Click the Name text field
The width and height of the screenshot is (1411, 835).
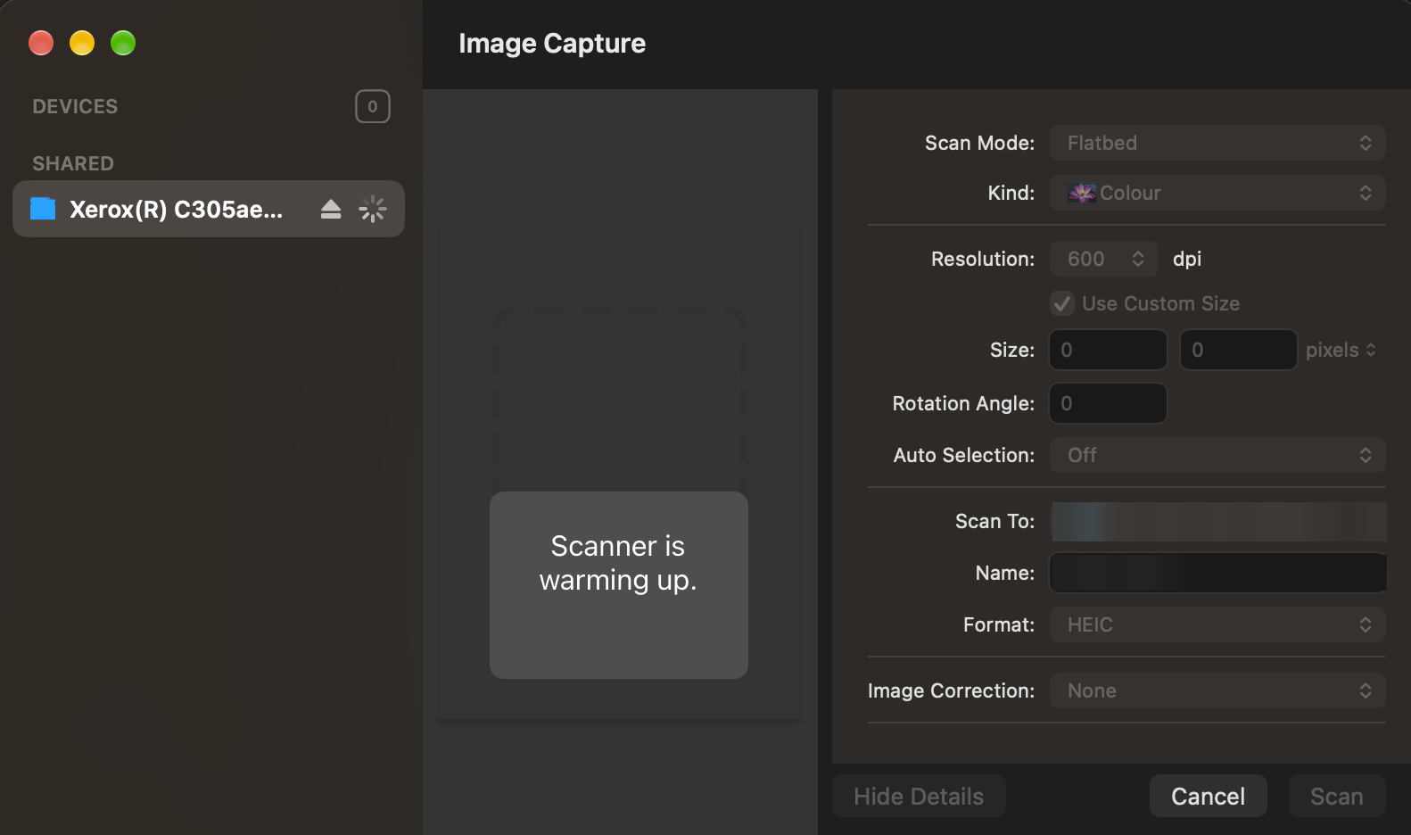(x=1218, y=573)
